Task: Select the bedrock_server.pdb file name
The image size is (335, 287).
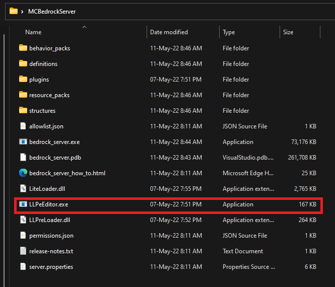Action: (55, 158)
